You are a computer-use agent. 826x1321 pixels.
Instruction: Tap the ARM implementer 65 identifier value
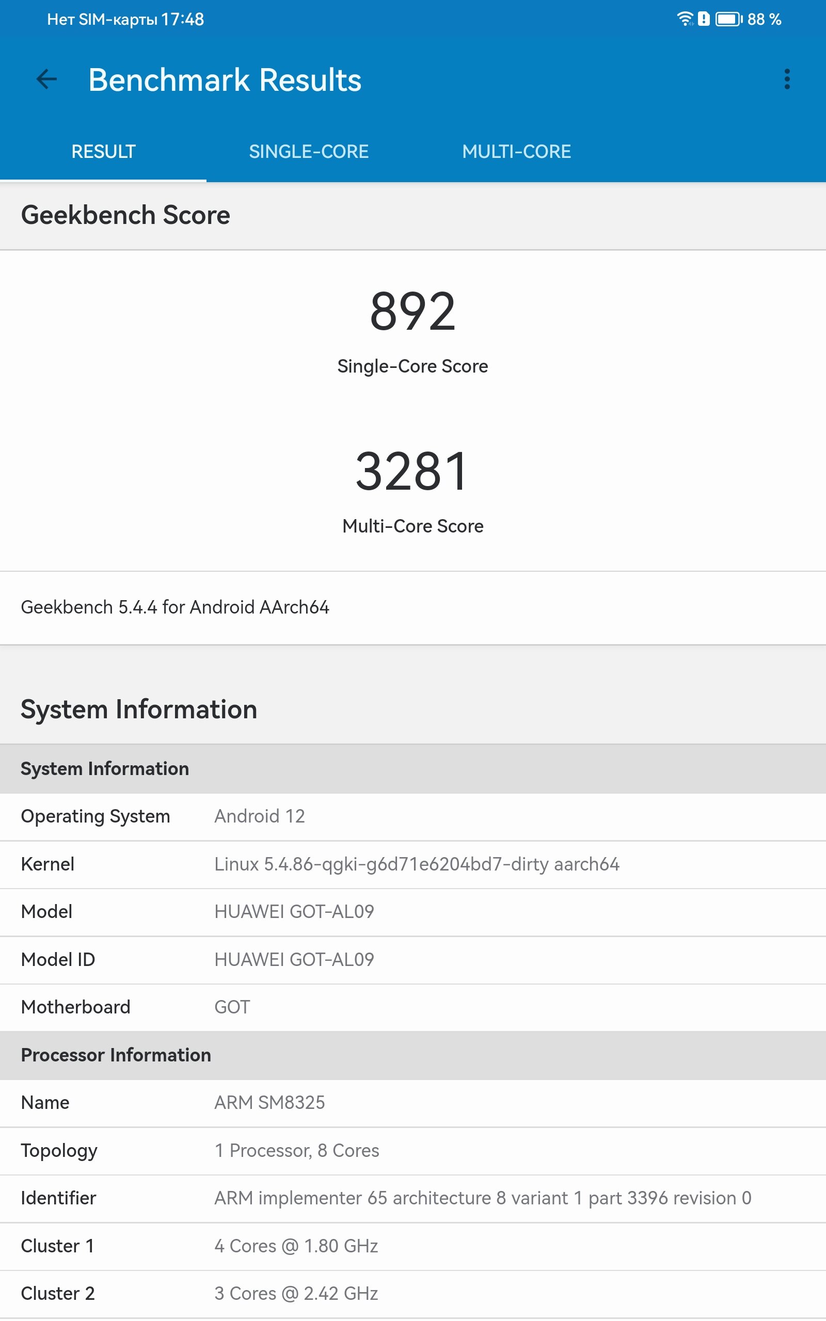click(x=483, y=1198)
